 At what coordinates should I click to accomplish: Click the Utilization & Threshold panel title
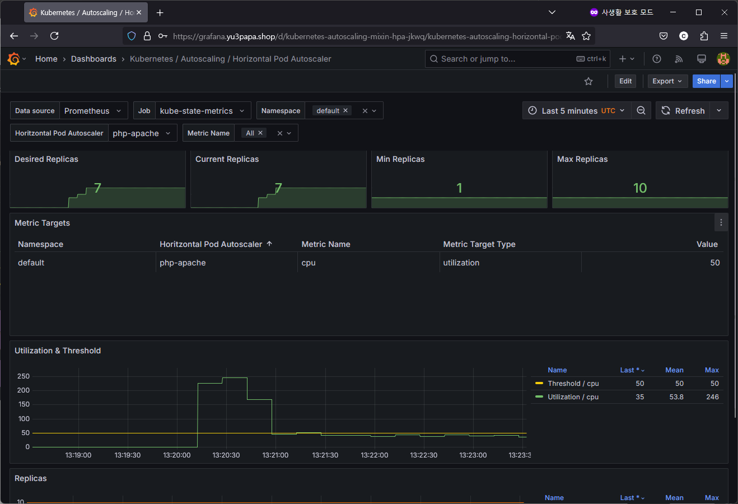58,351
